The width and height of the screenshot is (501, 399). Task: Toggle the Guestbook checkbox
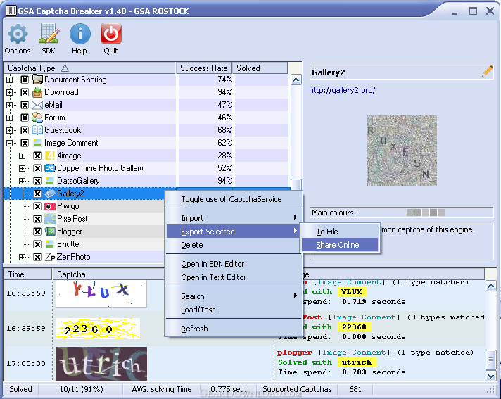click(25, 130)
